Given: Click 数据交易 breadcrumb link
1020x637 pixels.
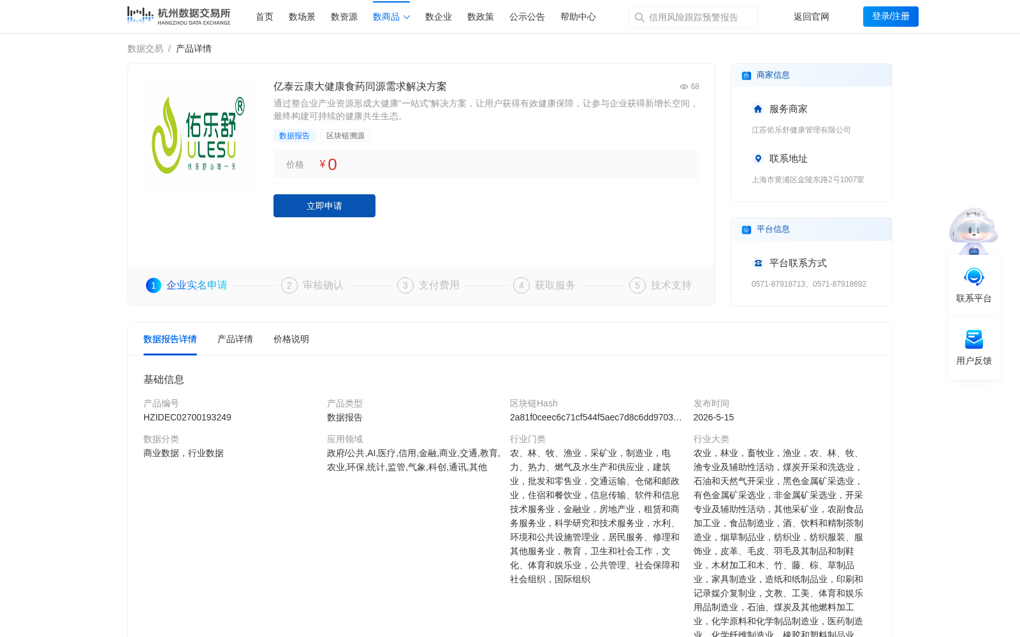Looking at the screenshot, I should tap(145, 48).
